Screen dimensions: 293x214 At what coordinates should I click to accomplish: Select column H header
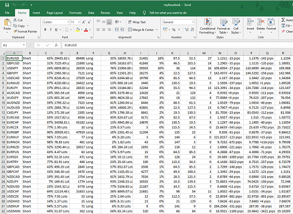click(x=125, y=53)
